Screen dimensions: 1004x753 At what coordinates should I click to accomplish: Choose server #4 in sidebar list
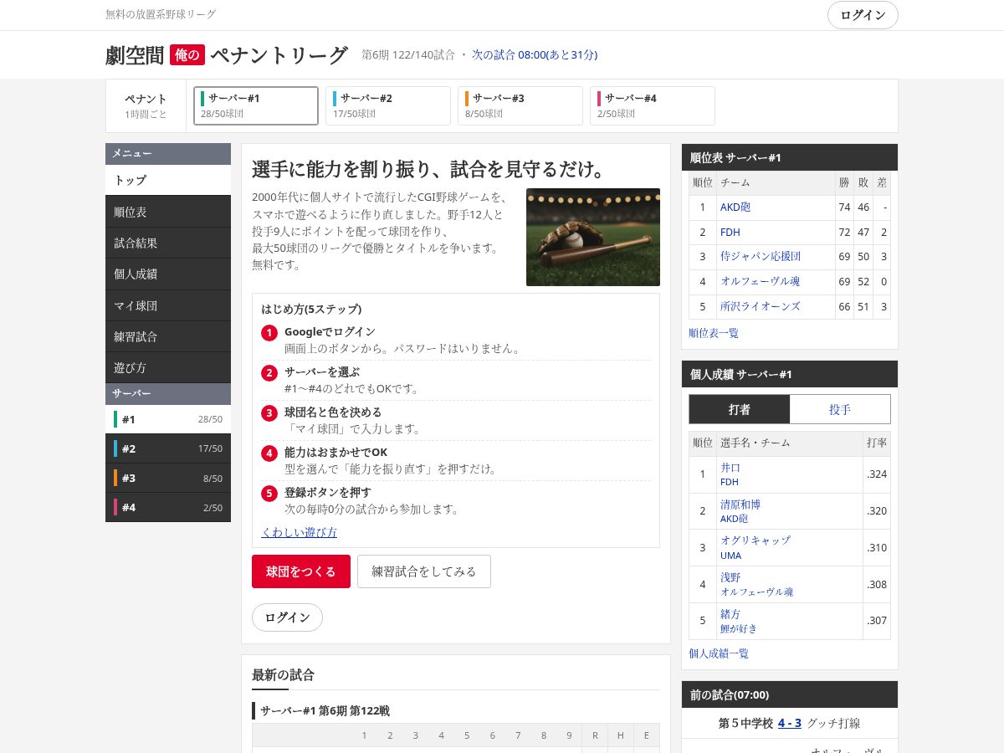tap(168, 507)
